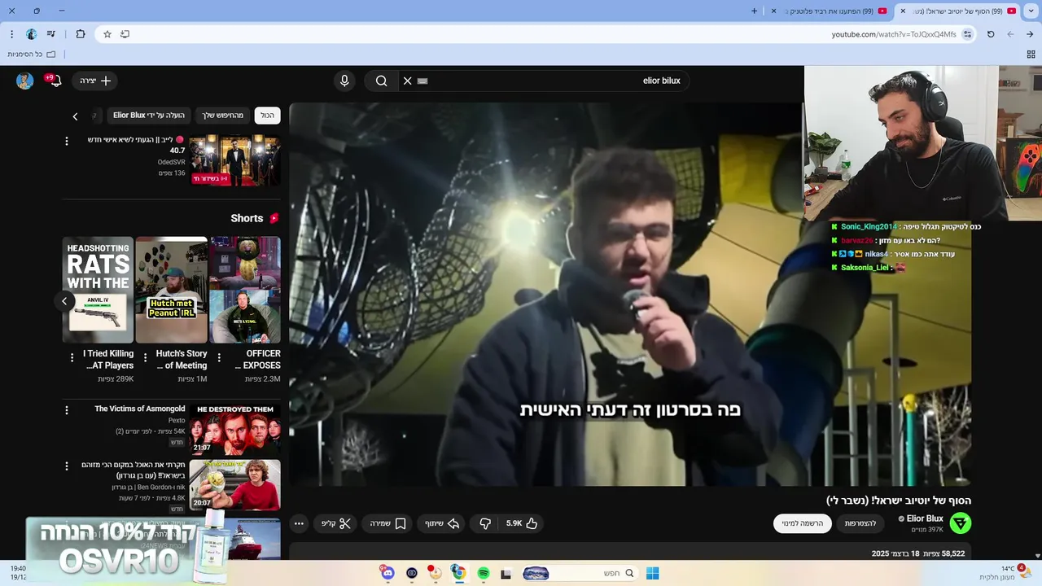This screenshot has height=586, width=1042.
Task: Open the green Elior Blux channel avatar
Action: click(961, 523)
